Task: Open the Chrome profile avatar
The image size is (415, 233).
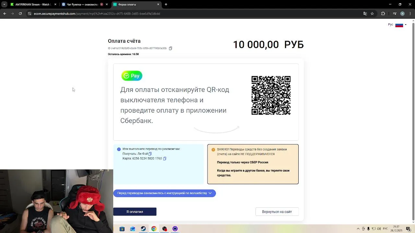Action: coord(402,14)
